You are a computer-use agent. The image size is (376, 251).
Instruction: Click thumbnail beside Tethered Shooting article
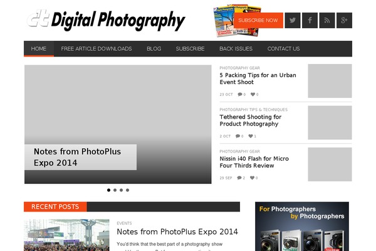330,123
